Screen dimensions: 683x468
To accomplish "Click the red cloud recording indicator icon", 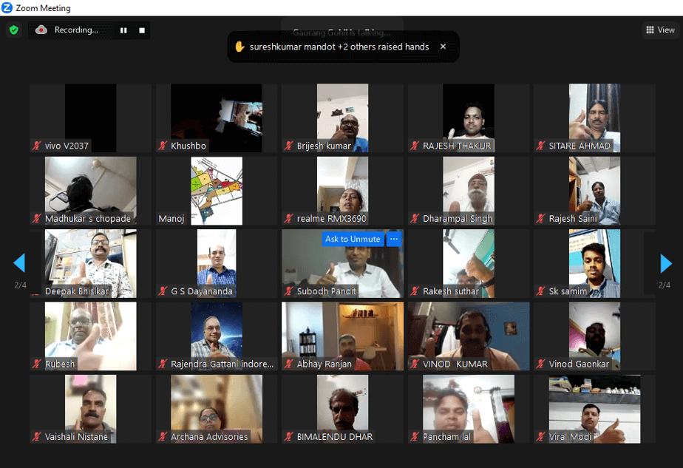I will coord(41,30).
